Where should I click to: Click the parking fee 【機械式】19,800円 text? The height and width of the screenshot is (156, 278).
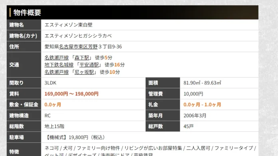click(x=75, y=137)
